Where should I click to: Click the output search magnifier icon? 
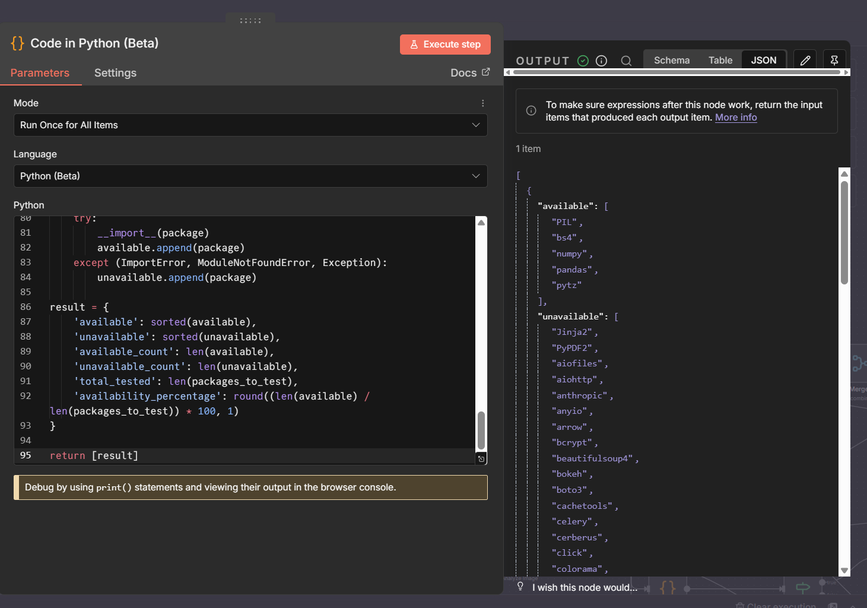pos(626,61)
